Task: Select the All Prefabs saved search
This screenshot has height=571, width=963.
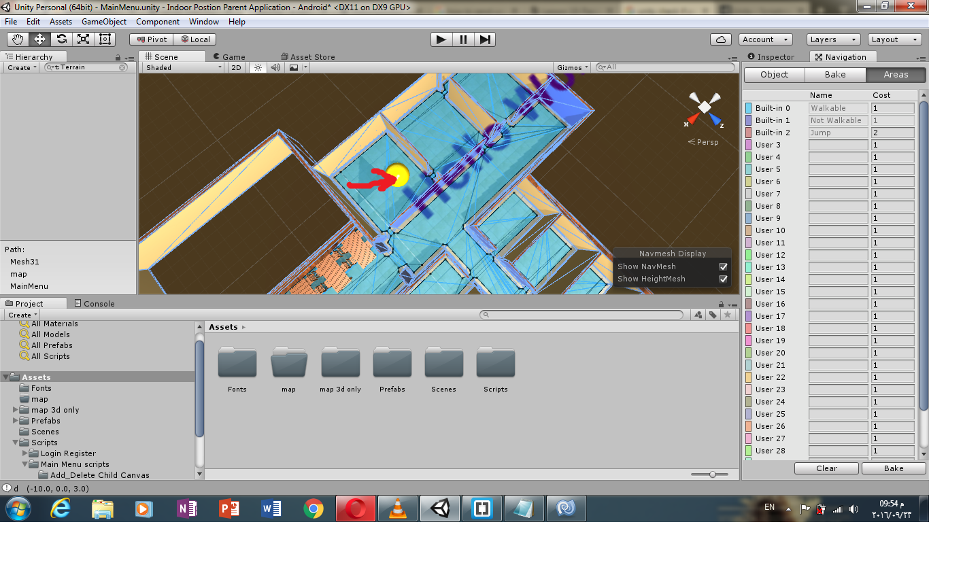Action: coord(52,345)
